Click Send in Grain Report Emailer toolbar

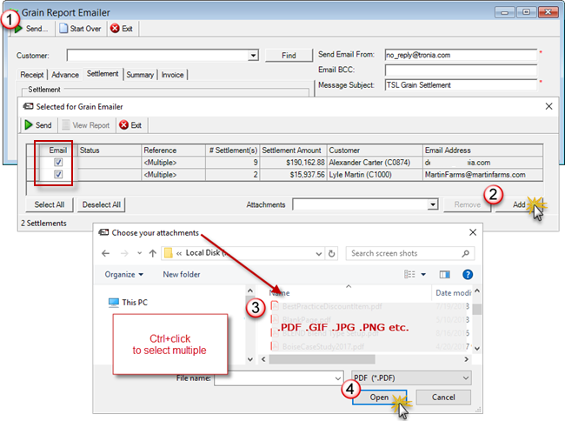tap(31, 29)
